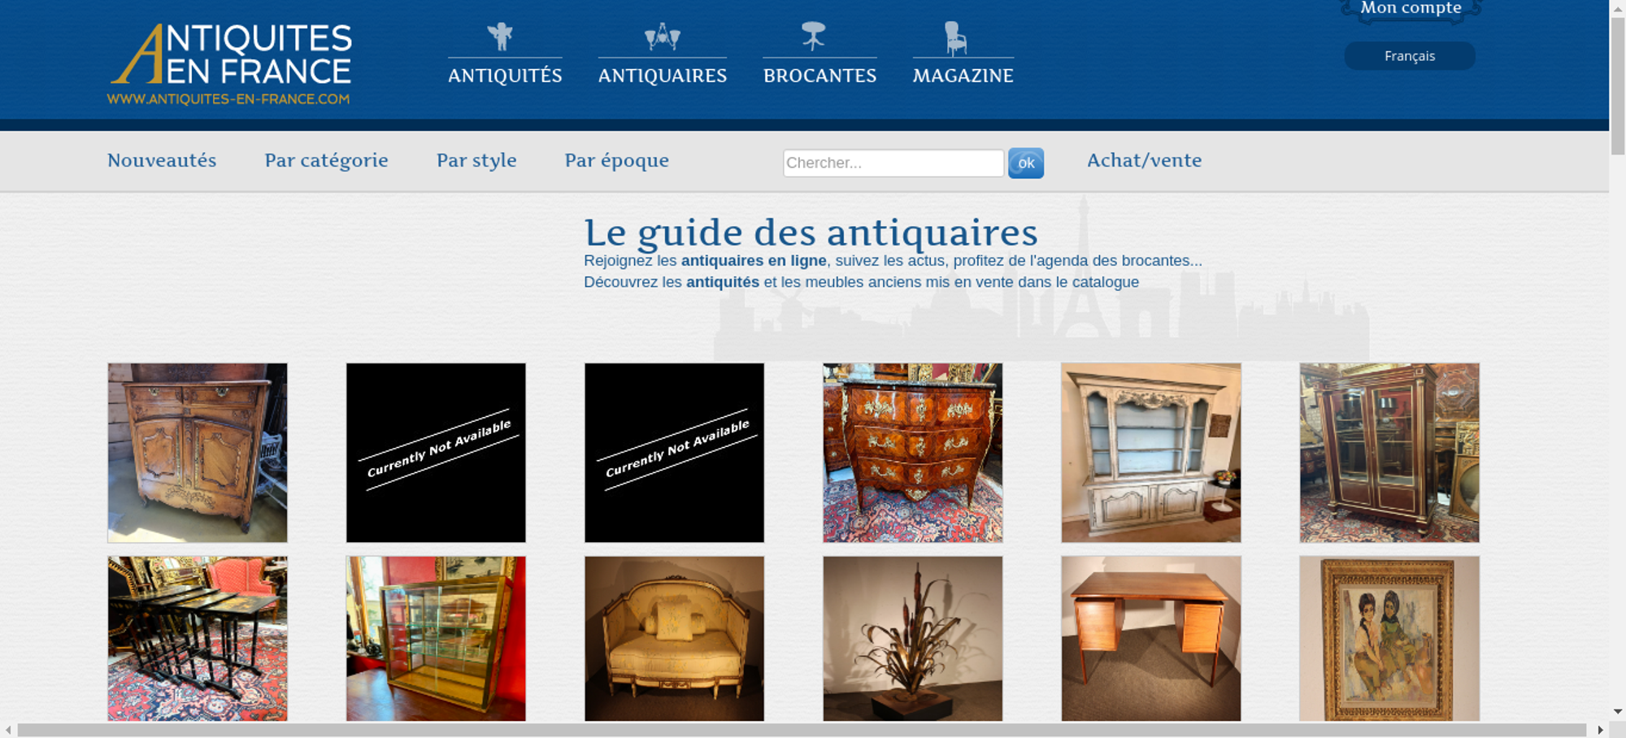Click the Antiquités en France logo
Image resolution: width=1626 pixels, height=738 pixels.
[x=230, y=63]
